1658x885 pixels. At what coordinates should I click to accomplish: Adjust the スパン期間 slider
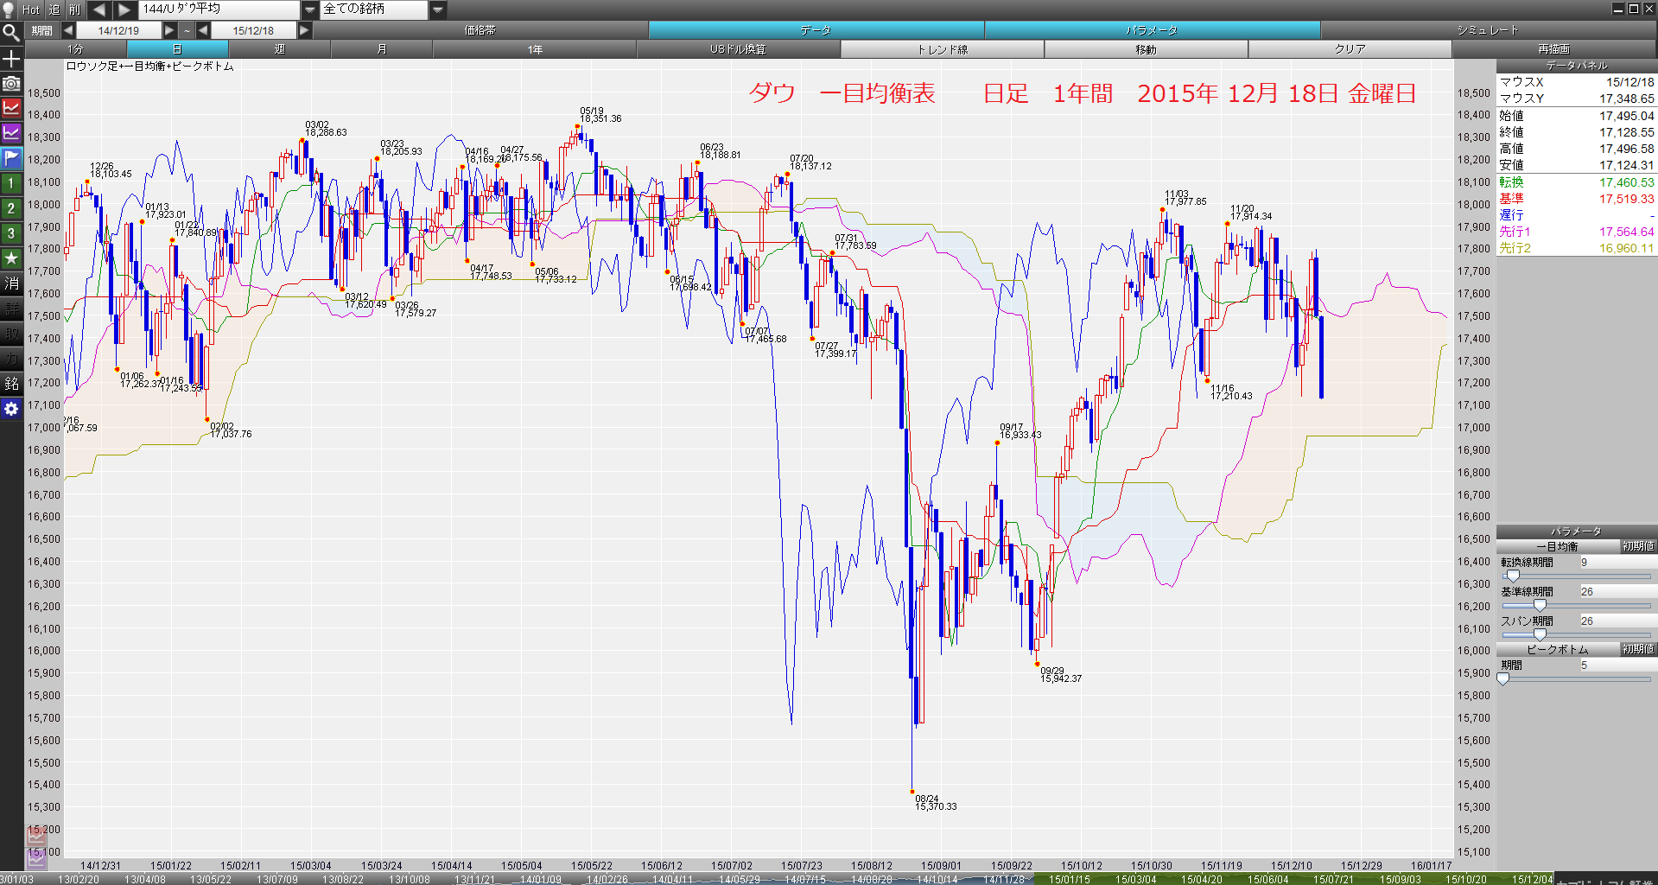(x=1540, y=634)
